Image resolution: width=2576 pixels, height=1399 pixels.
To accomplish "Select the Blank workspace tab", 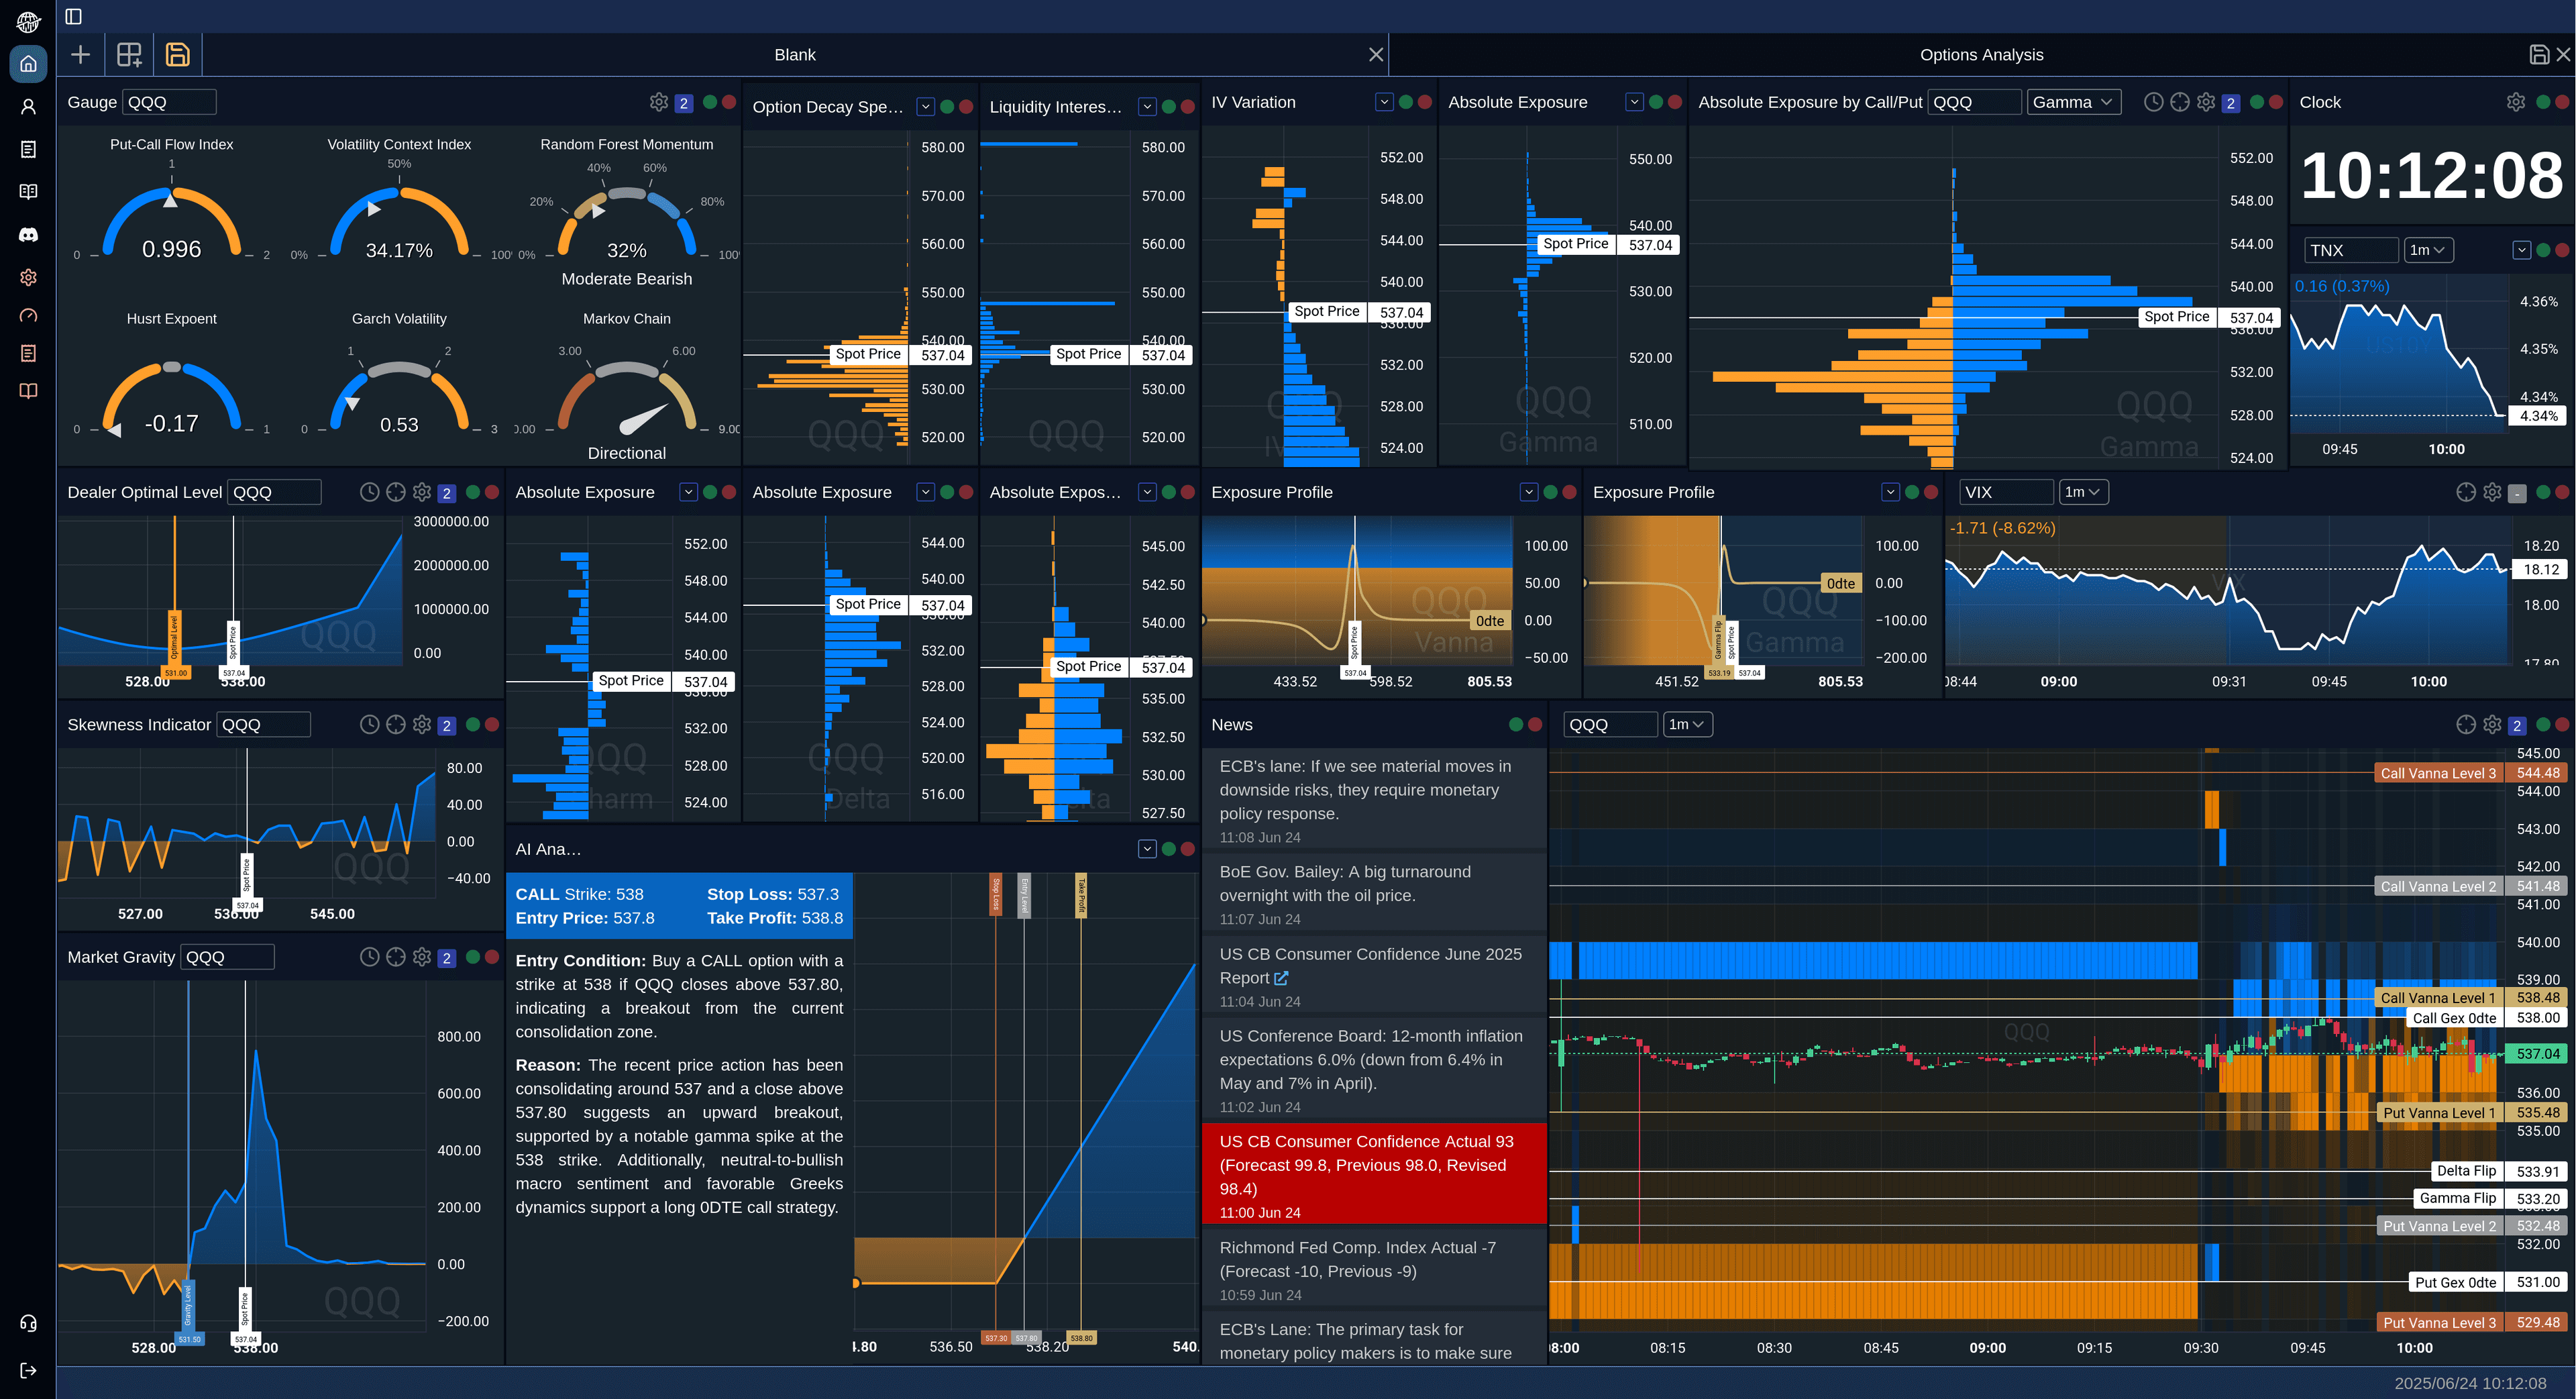I will 794,55.
